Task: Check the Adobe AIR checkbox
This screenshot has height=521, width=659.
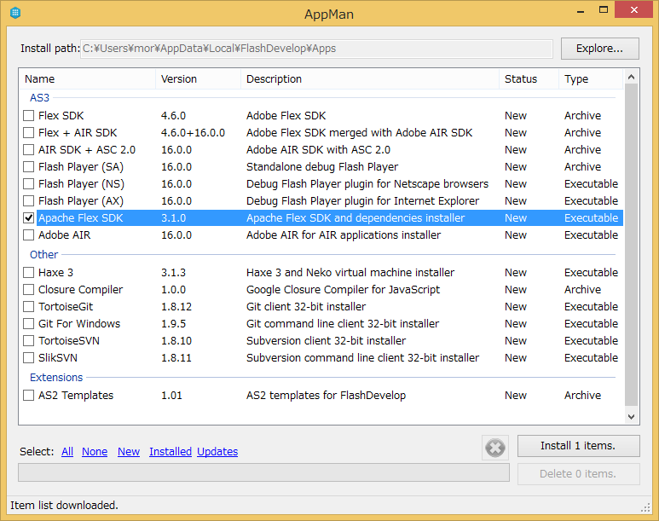Action: (x=29, y=235)
